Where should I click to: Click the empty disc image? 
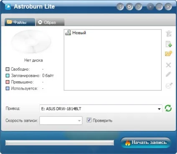[x=31, y=42]
